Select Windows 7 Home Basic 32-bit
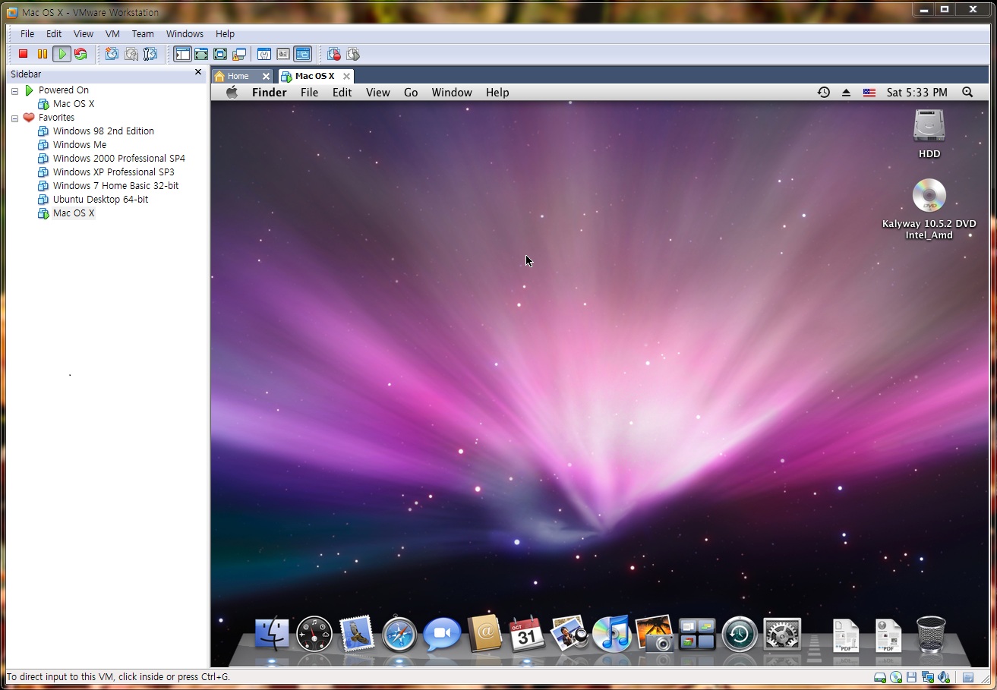Viewport: 997px width, 690px height. click(115, 186)
